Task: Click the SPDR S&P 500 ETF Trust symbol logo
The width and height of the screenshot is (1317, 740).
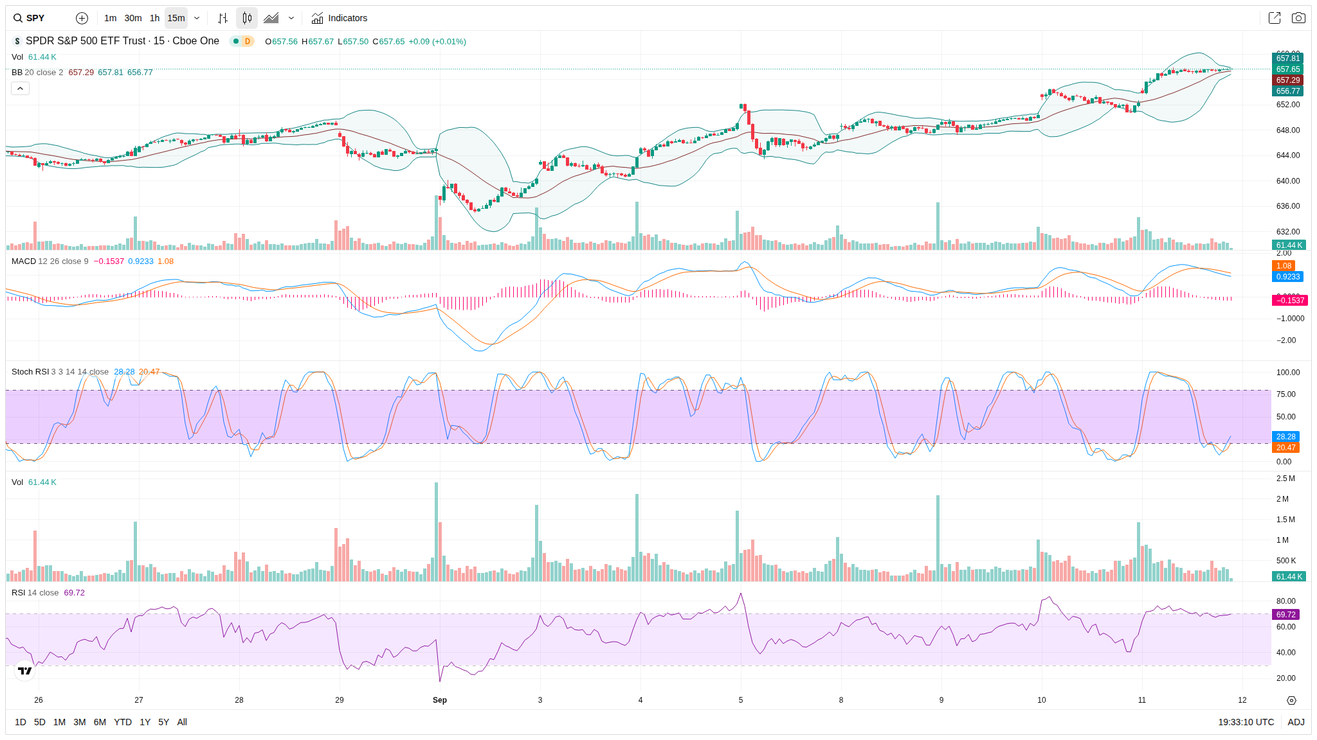Action: pos(17,41)
